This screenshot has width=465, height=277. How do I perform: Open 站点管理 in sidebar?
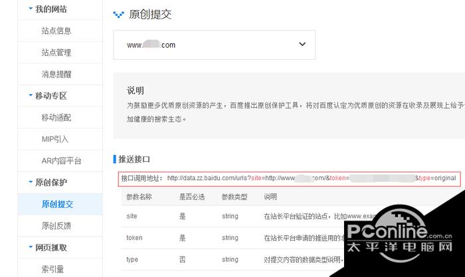(x=56, y=52)
